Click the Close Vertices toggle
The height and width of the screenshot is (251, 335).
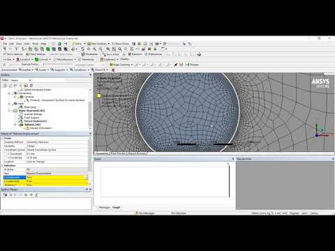coord(36,54)
